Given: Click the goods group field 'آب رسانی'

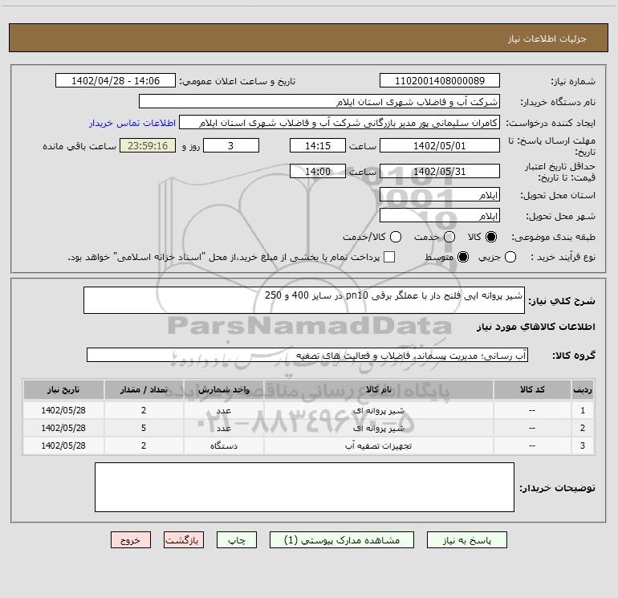Looking at the screenshot, I should click(x=307, y=355).
